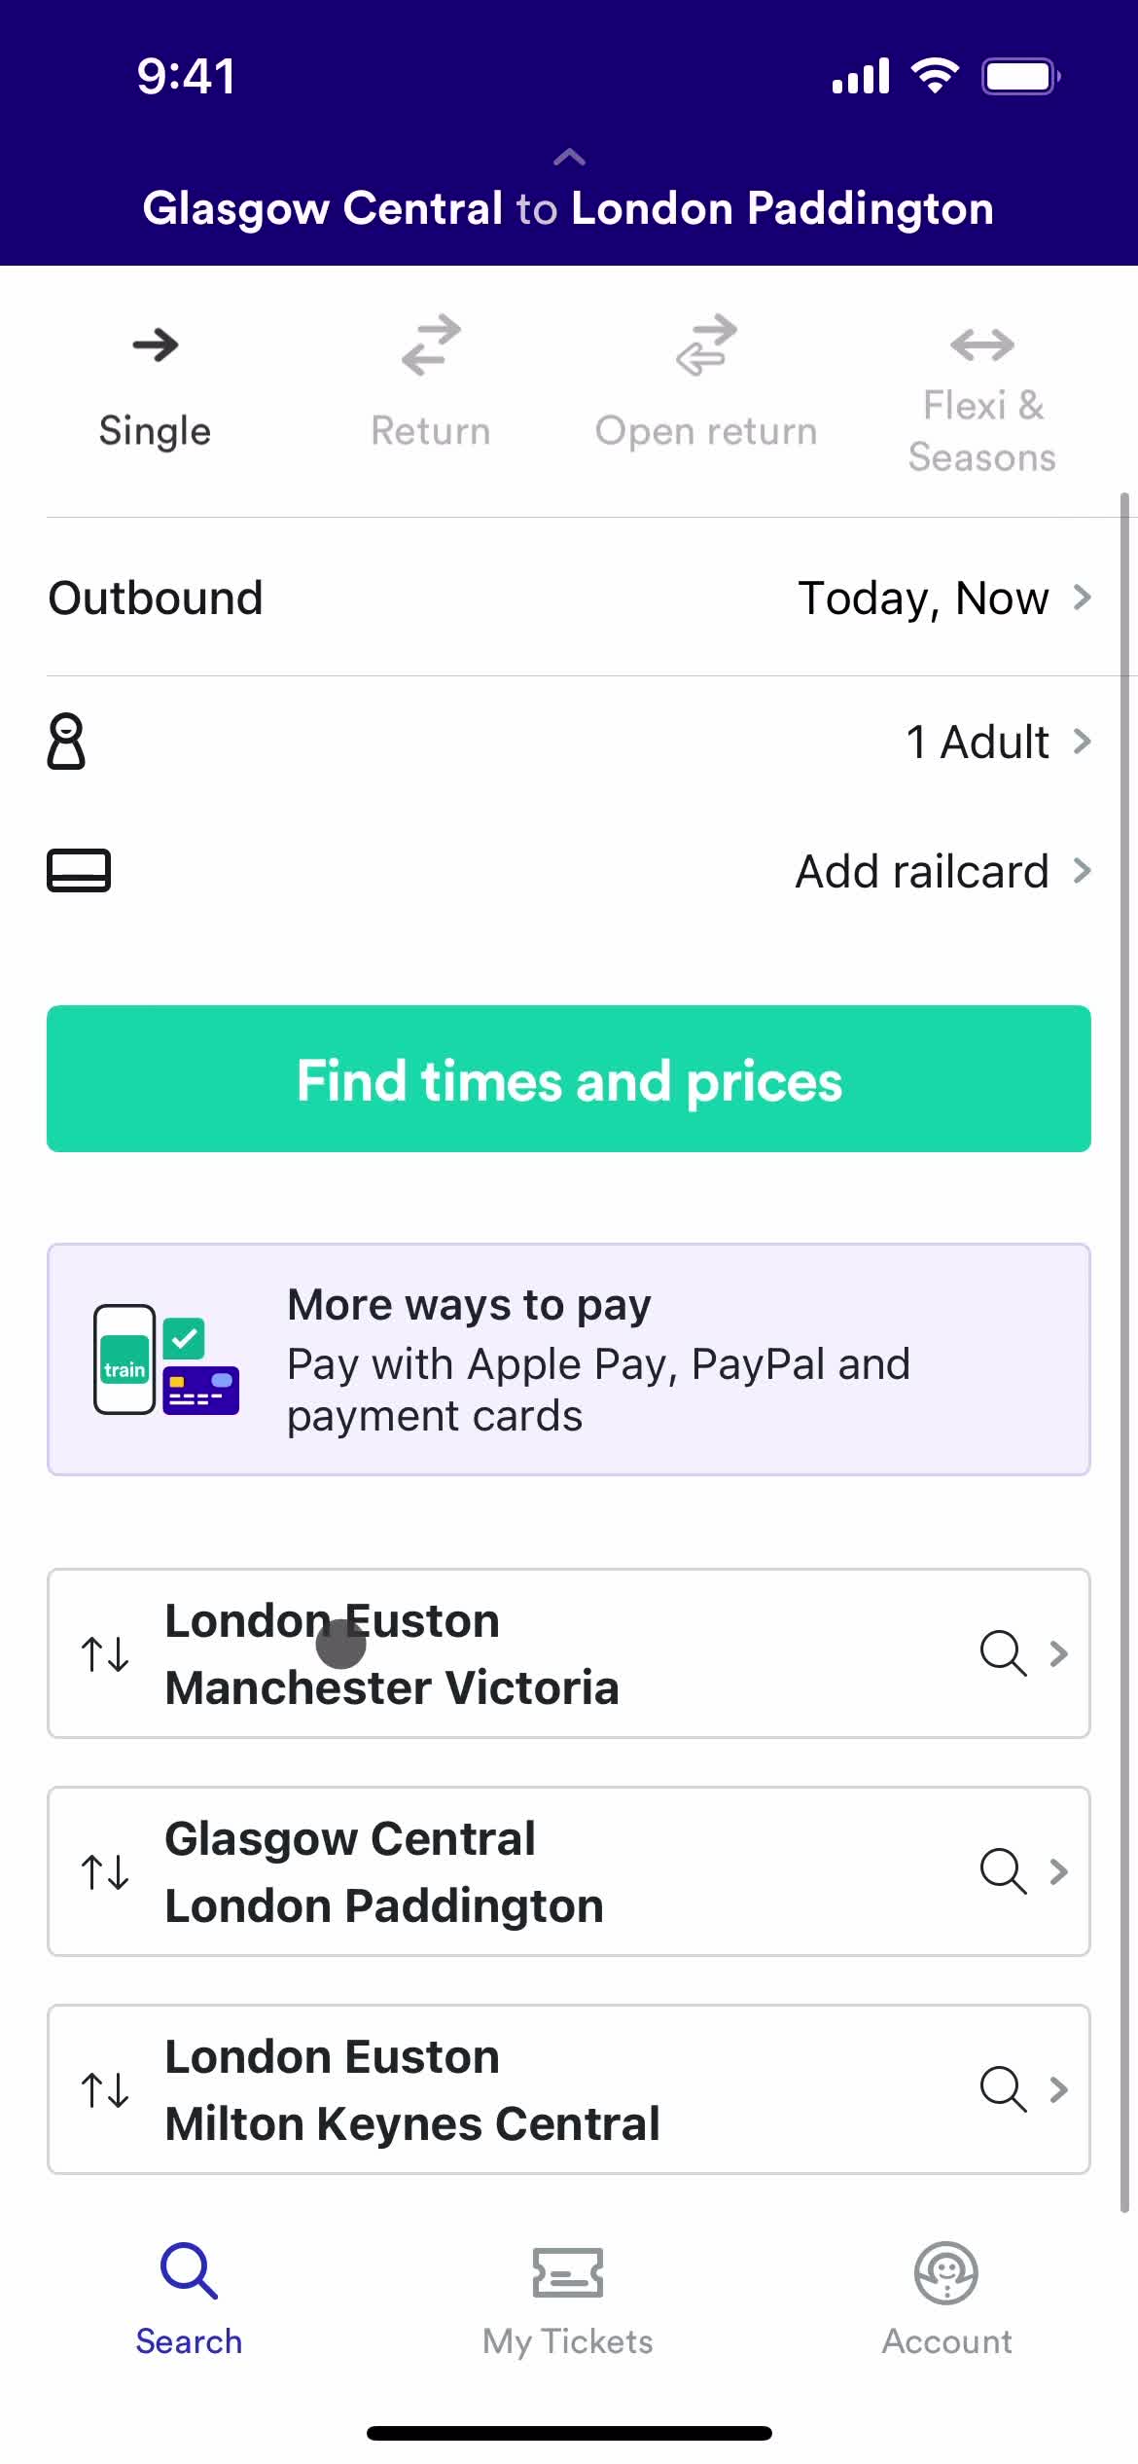Open 1 Adult passenger selector
This screenshot has height=2464, width=1138.
click(x=569, y=742)
